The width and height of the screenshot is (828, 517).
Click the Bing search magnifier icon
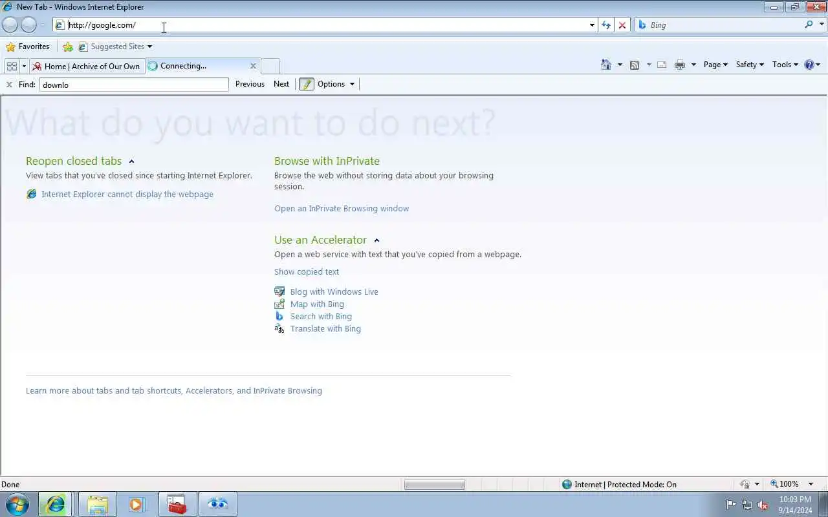(x=809, y=25)
